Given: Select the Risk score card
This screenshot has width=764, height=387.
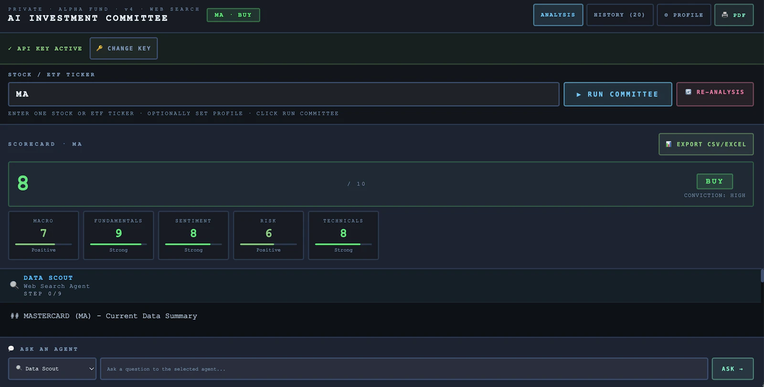Looking at the screenshot, I should coord(268,236).
